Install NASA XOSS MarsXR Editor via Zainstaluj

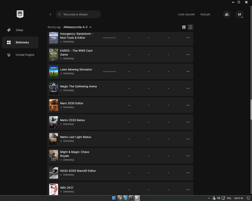(x=67, y=175)
